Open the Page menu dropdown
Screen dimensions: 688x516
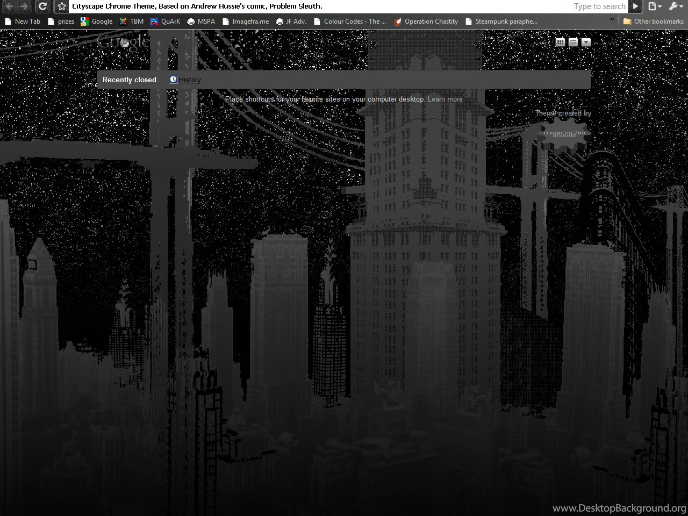(654, 6)
